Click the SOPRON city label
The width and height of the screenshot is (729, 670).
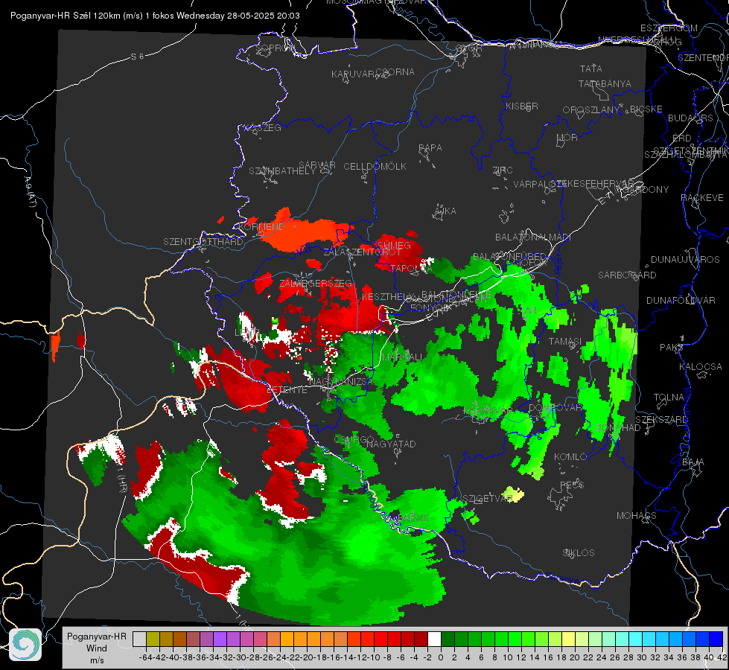(275, 48)
